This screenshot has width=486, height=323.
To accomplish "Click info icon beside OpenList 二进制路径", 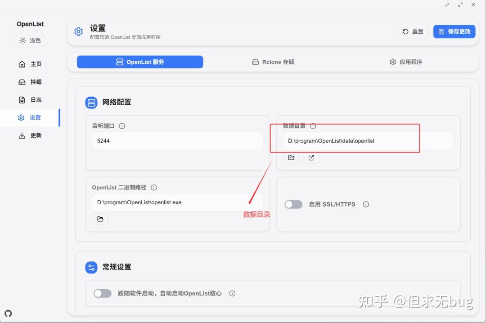I will pyautogui.click(x=154, y=188).
